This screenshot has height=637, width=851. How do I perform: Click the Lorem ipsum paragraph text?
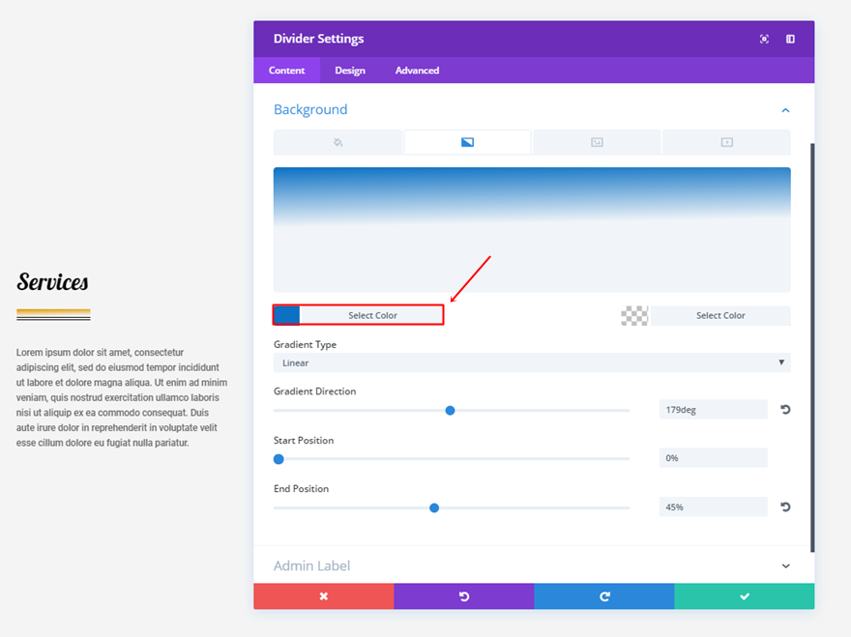tap(122, 397)
